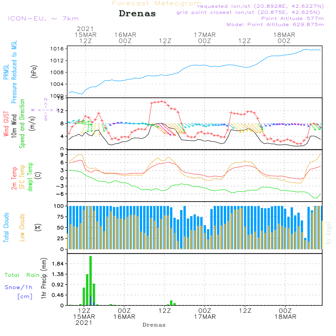Click the "1hr Precip (mm)" axis label
Viewport: 336px width, 336px height.
[x=44, y=278]
